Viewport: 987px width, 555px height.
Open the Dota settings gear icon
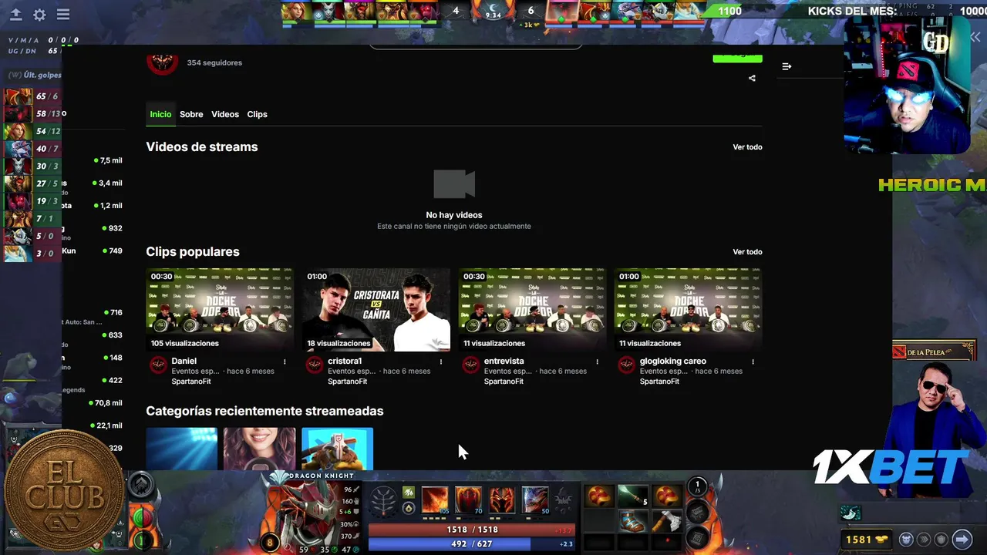(x=39, y=15)
